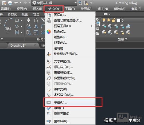Choose 重命名(R)... menu entry

tap(70, 121)
